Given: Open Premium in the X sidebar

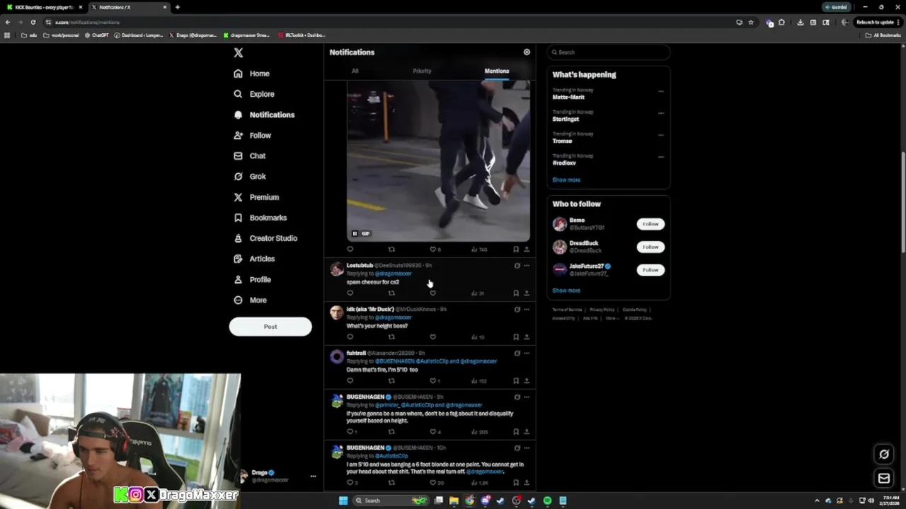Looking at the screenshot, I should point(256,197).
